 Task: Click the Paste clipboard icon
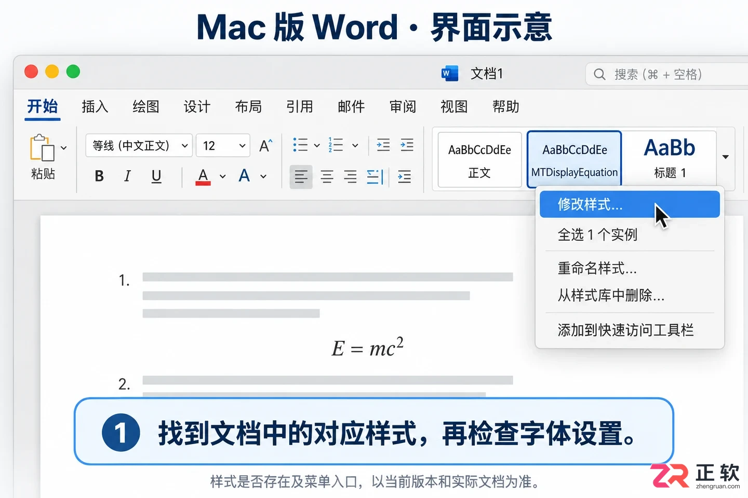tap(42, 148)
